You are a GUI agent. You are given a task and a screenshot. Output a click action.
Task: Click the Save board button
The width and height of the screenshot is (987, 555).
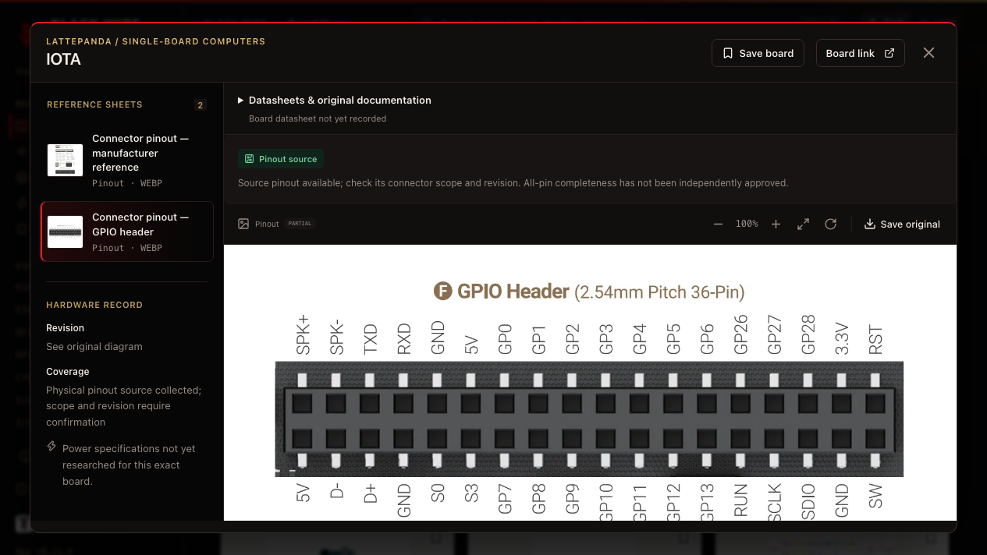(758, 53)
